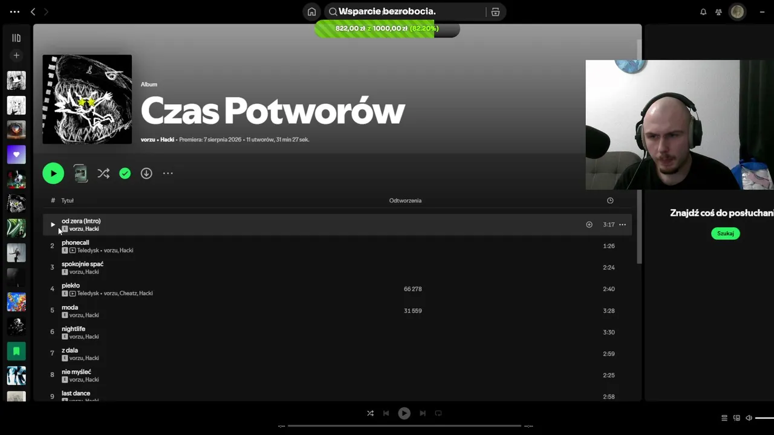Enlarge the Czas Potworów album cover
The image size is (774, 435).
(87, 100)
